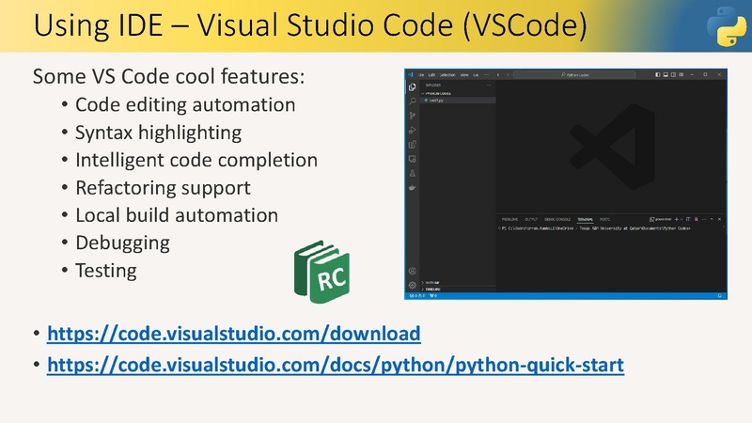Open the Explorer view in activity bar
752x423 pixels.
pos(413,86)
